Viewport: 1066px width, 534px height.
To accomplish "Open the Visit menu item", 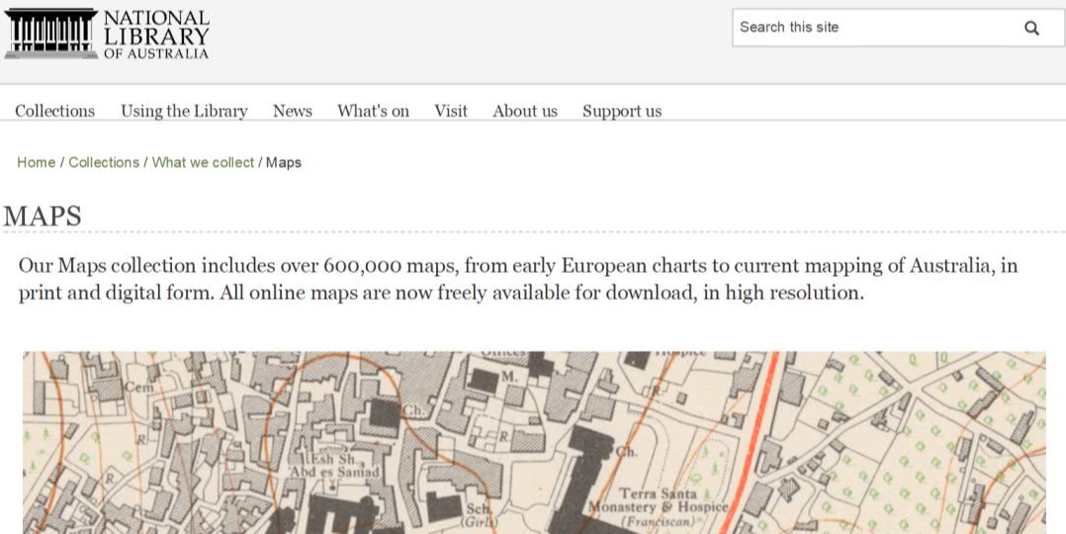I will (451, 111).
